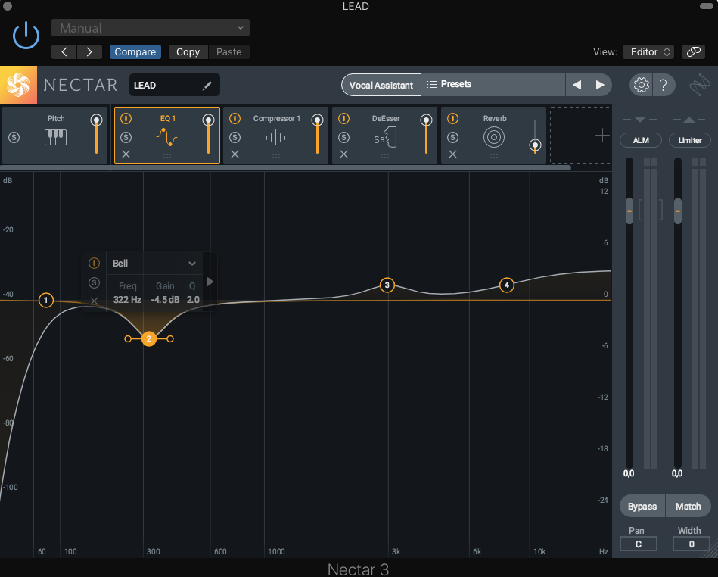Open Nectar settings gear

[641, 85]
